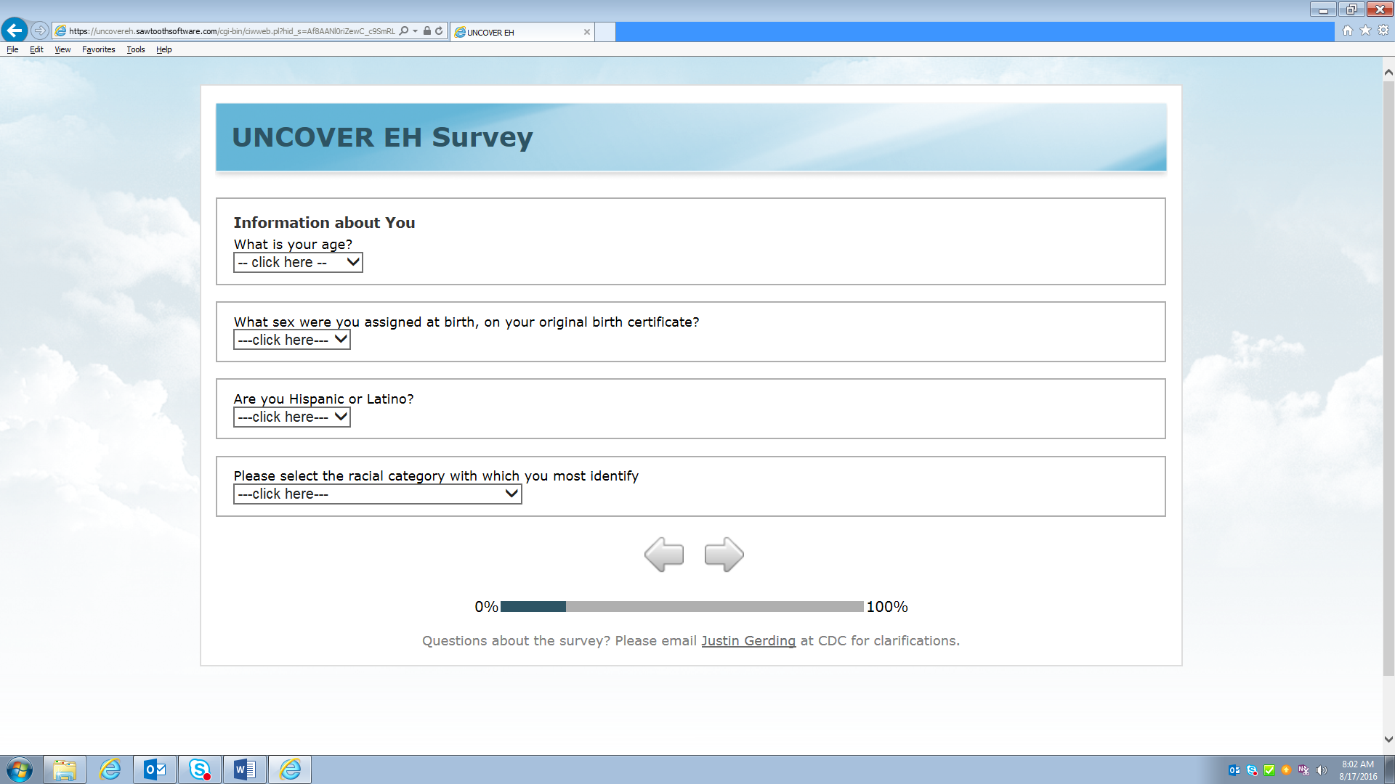Click the Favorites star icon
Image resolution: width=1395 pixels, height=784 pixels.
(1365, 30)
